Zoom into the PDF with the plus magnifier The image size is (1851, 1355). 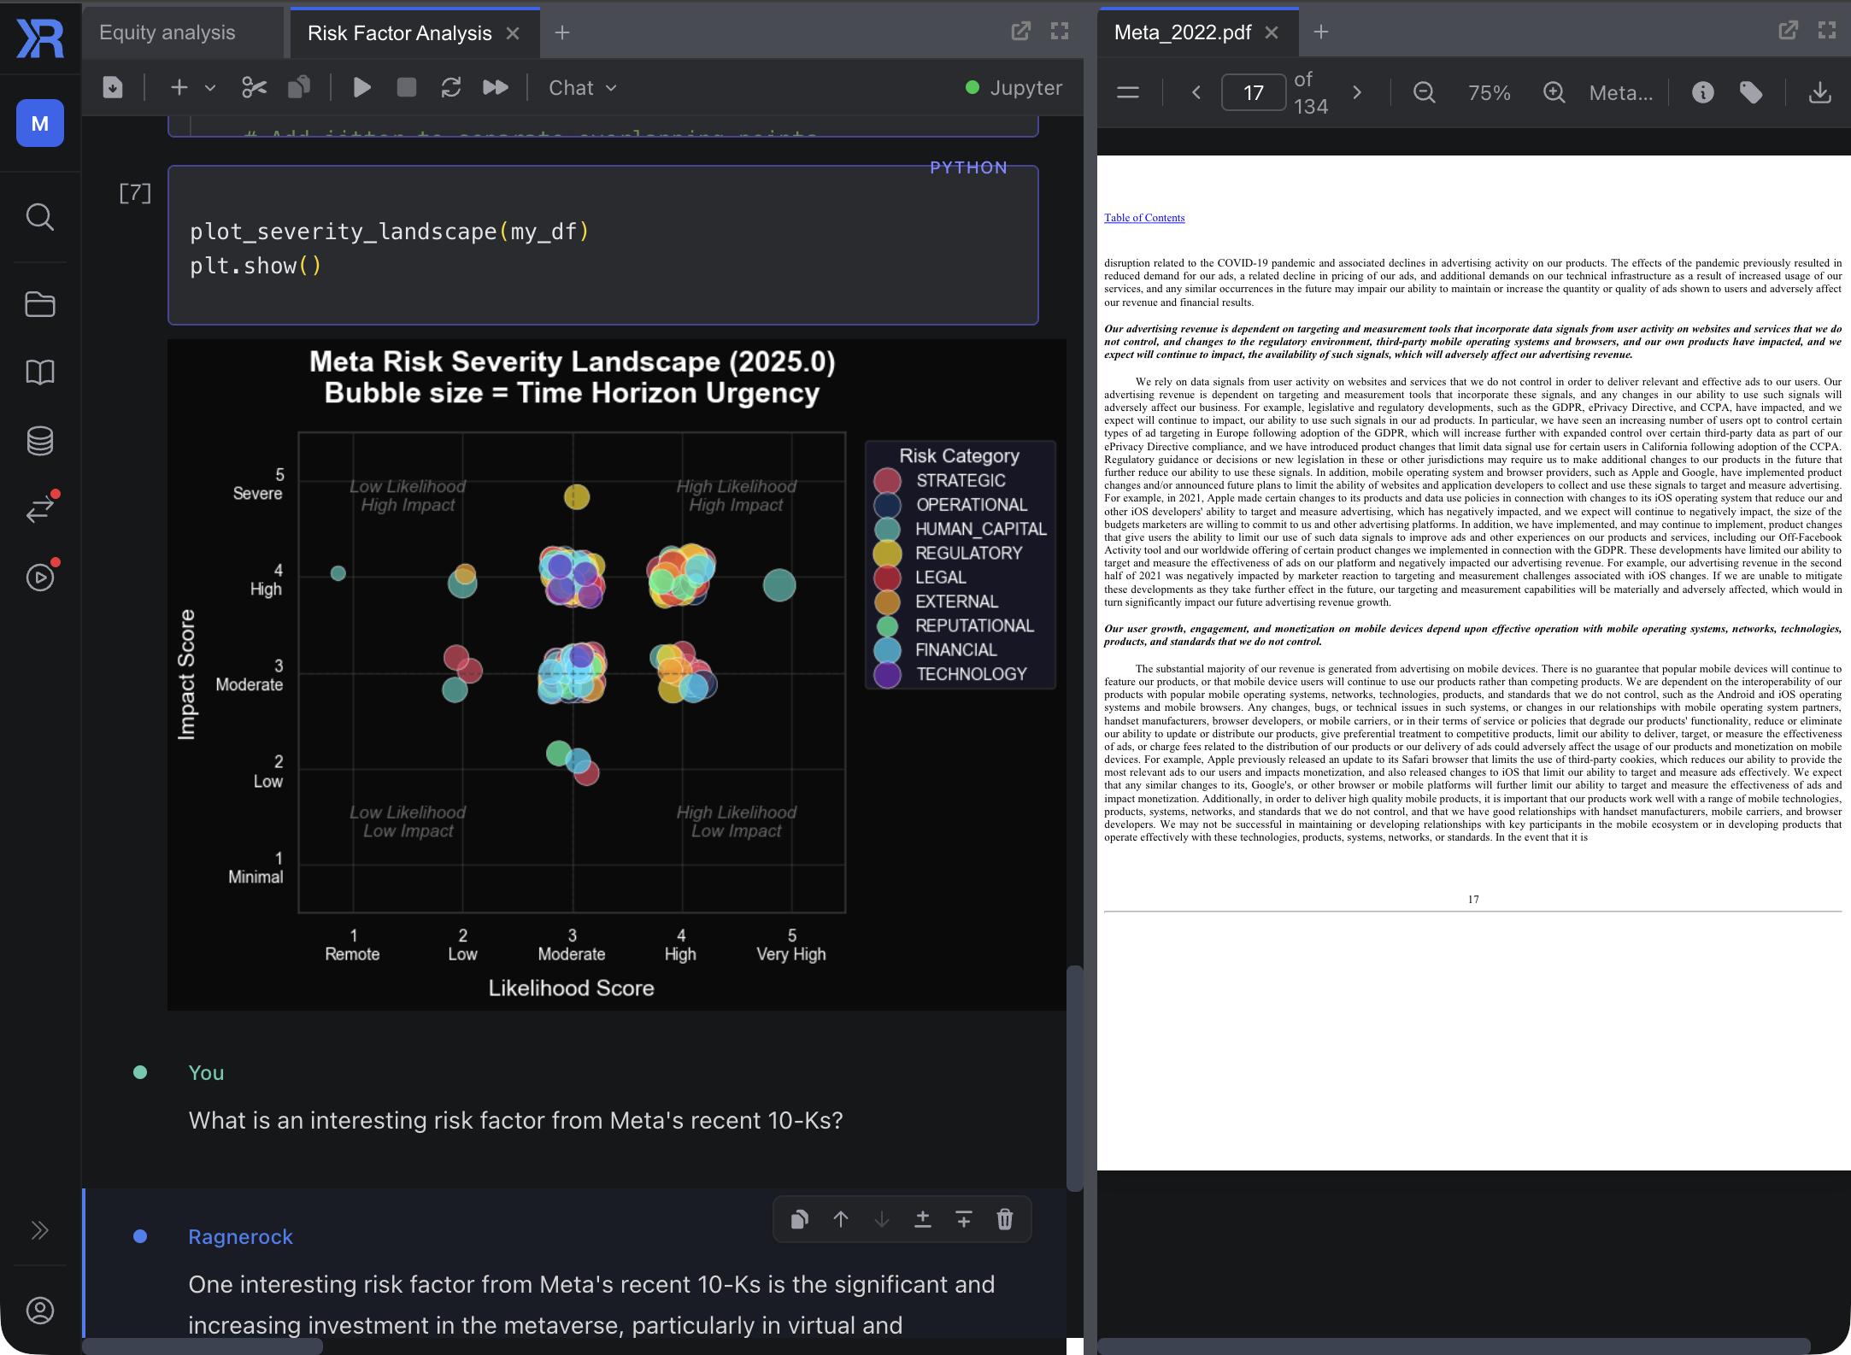pyautogui.click(x=1554, y=92)
